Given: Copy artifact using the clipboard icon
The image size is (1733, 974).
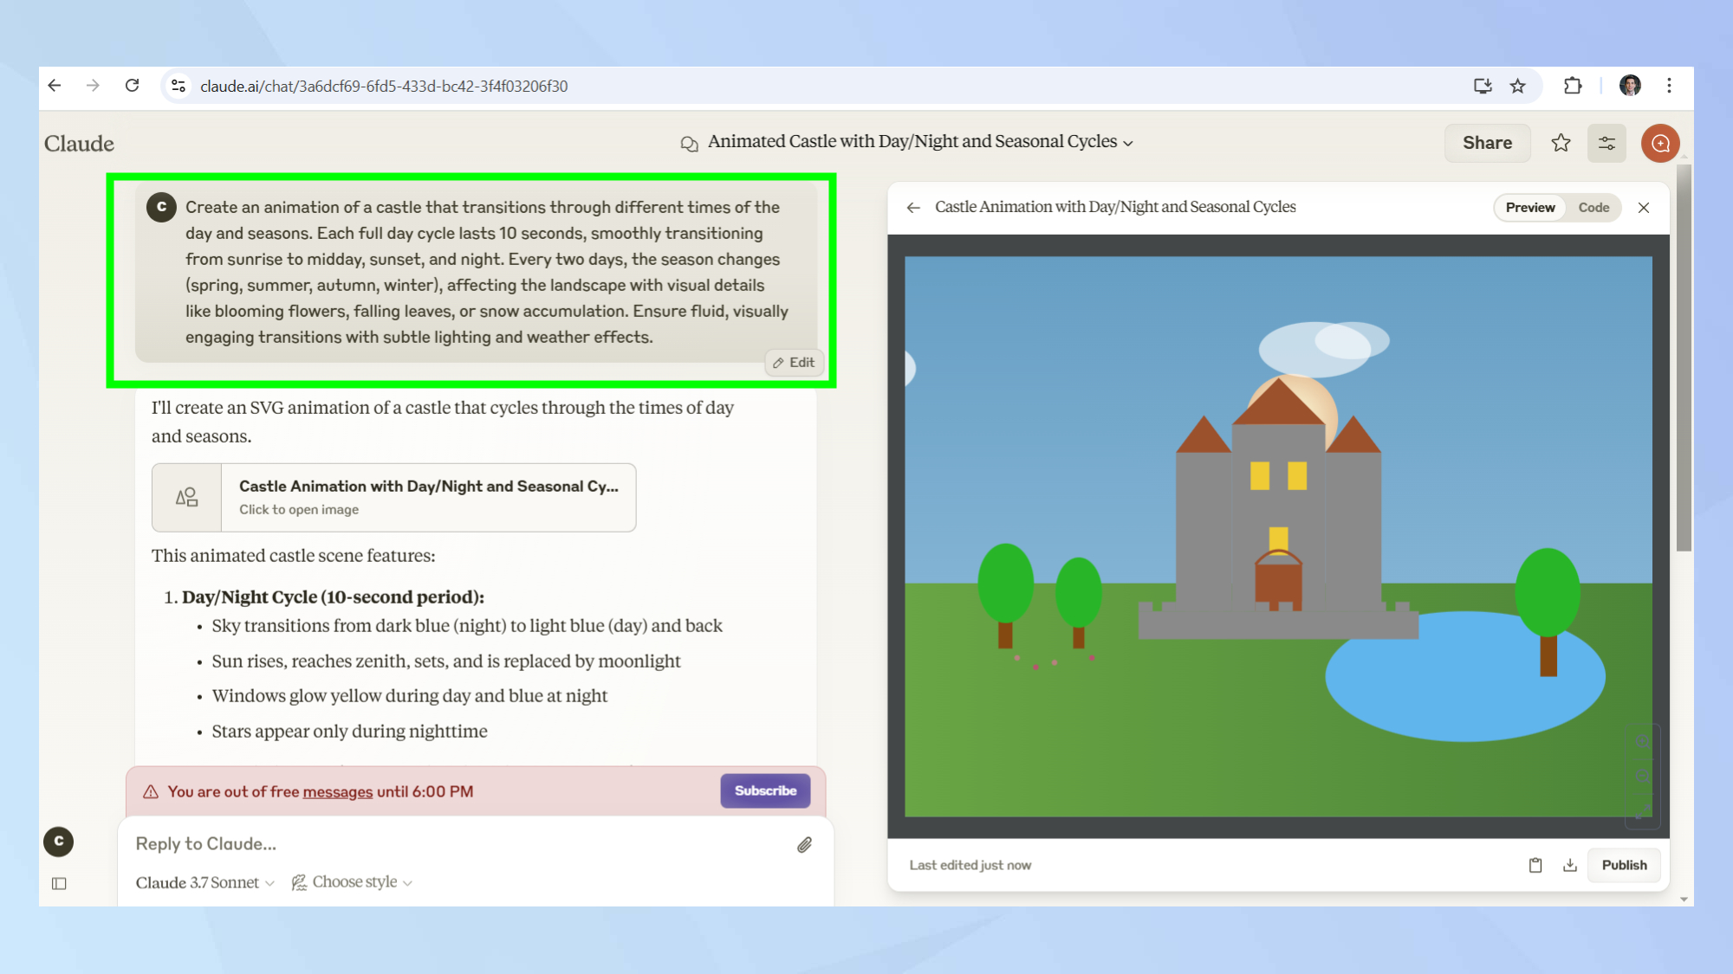Looking at the screenshot, I should [1535, 865].
